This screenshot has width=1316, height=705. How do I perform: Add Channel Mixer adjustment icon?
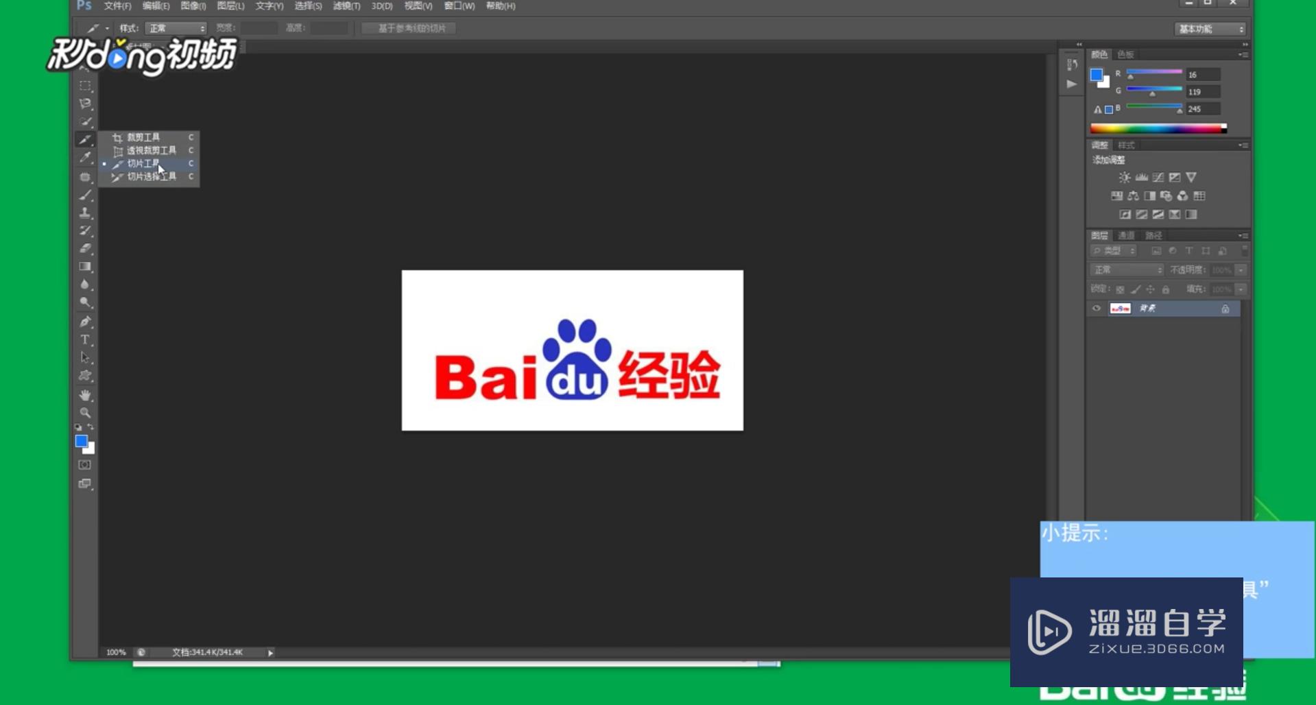point(1183,196)
